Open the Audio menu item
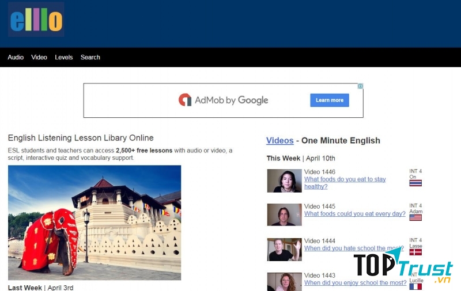461x291 pixels. click(x=16, y=58)
